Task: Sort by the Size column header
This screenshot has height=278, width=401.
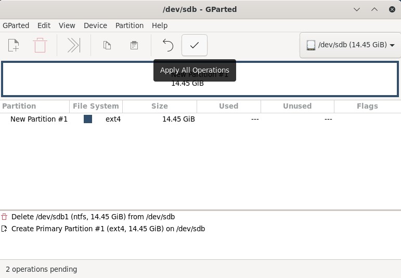Action: pos(160,106)
